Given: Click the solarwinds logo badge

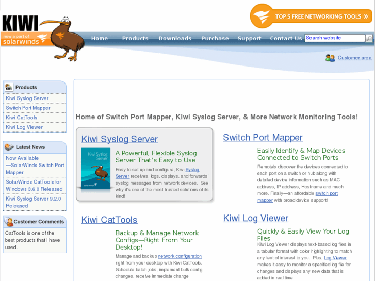Looking at the screenshot, I should (25, 40).
